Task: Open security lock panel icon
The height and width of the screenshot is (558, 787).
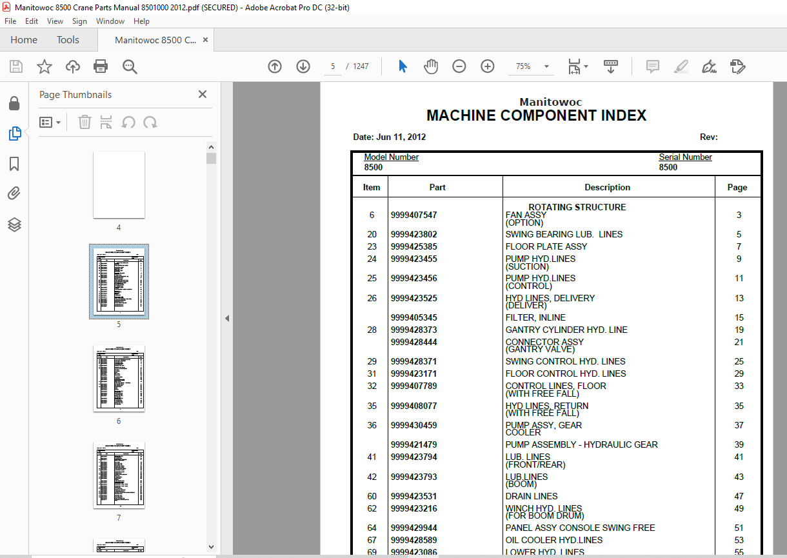Action: click(x=14, y=103)
